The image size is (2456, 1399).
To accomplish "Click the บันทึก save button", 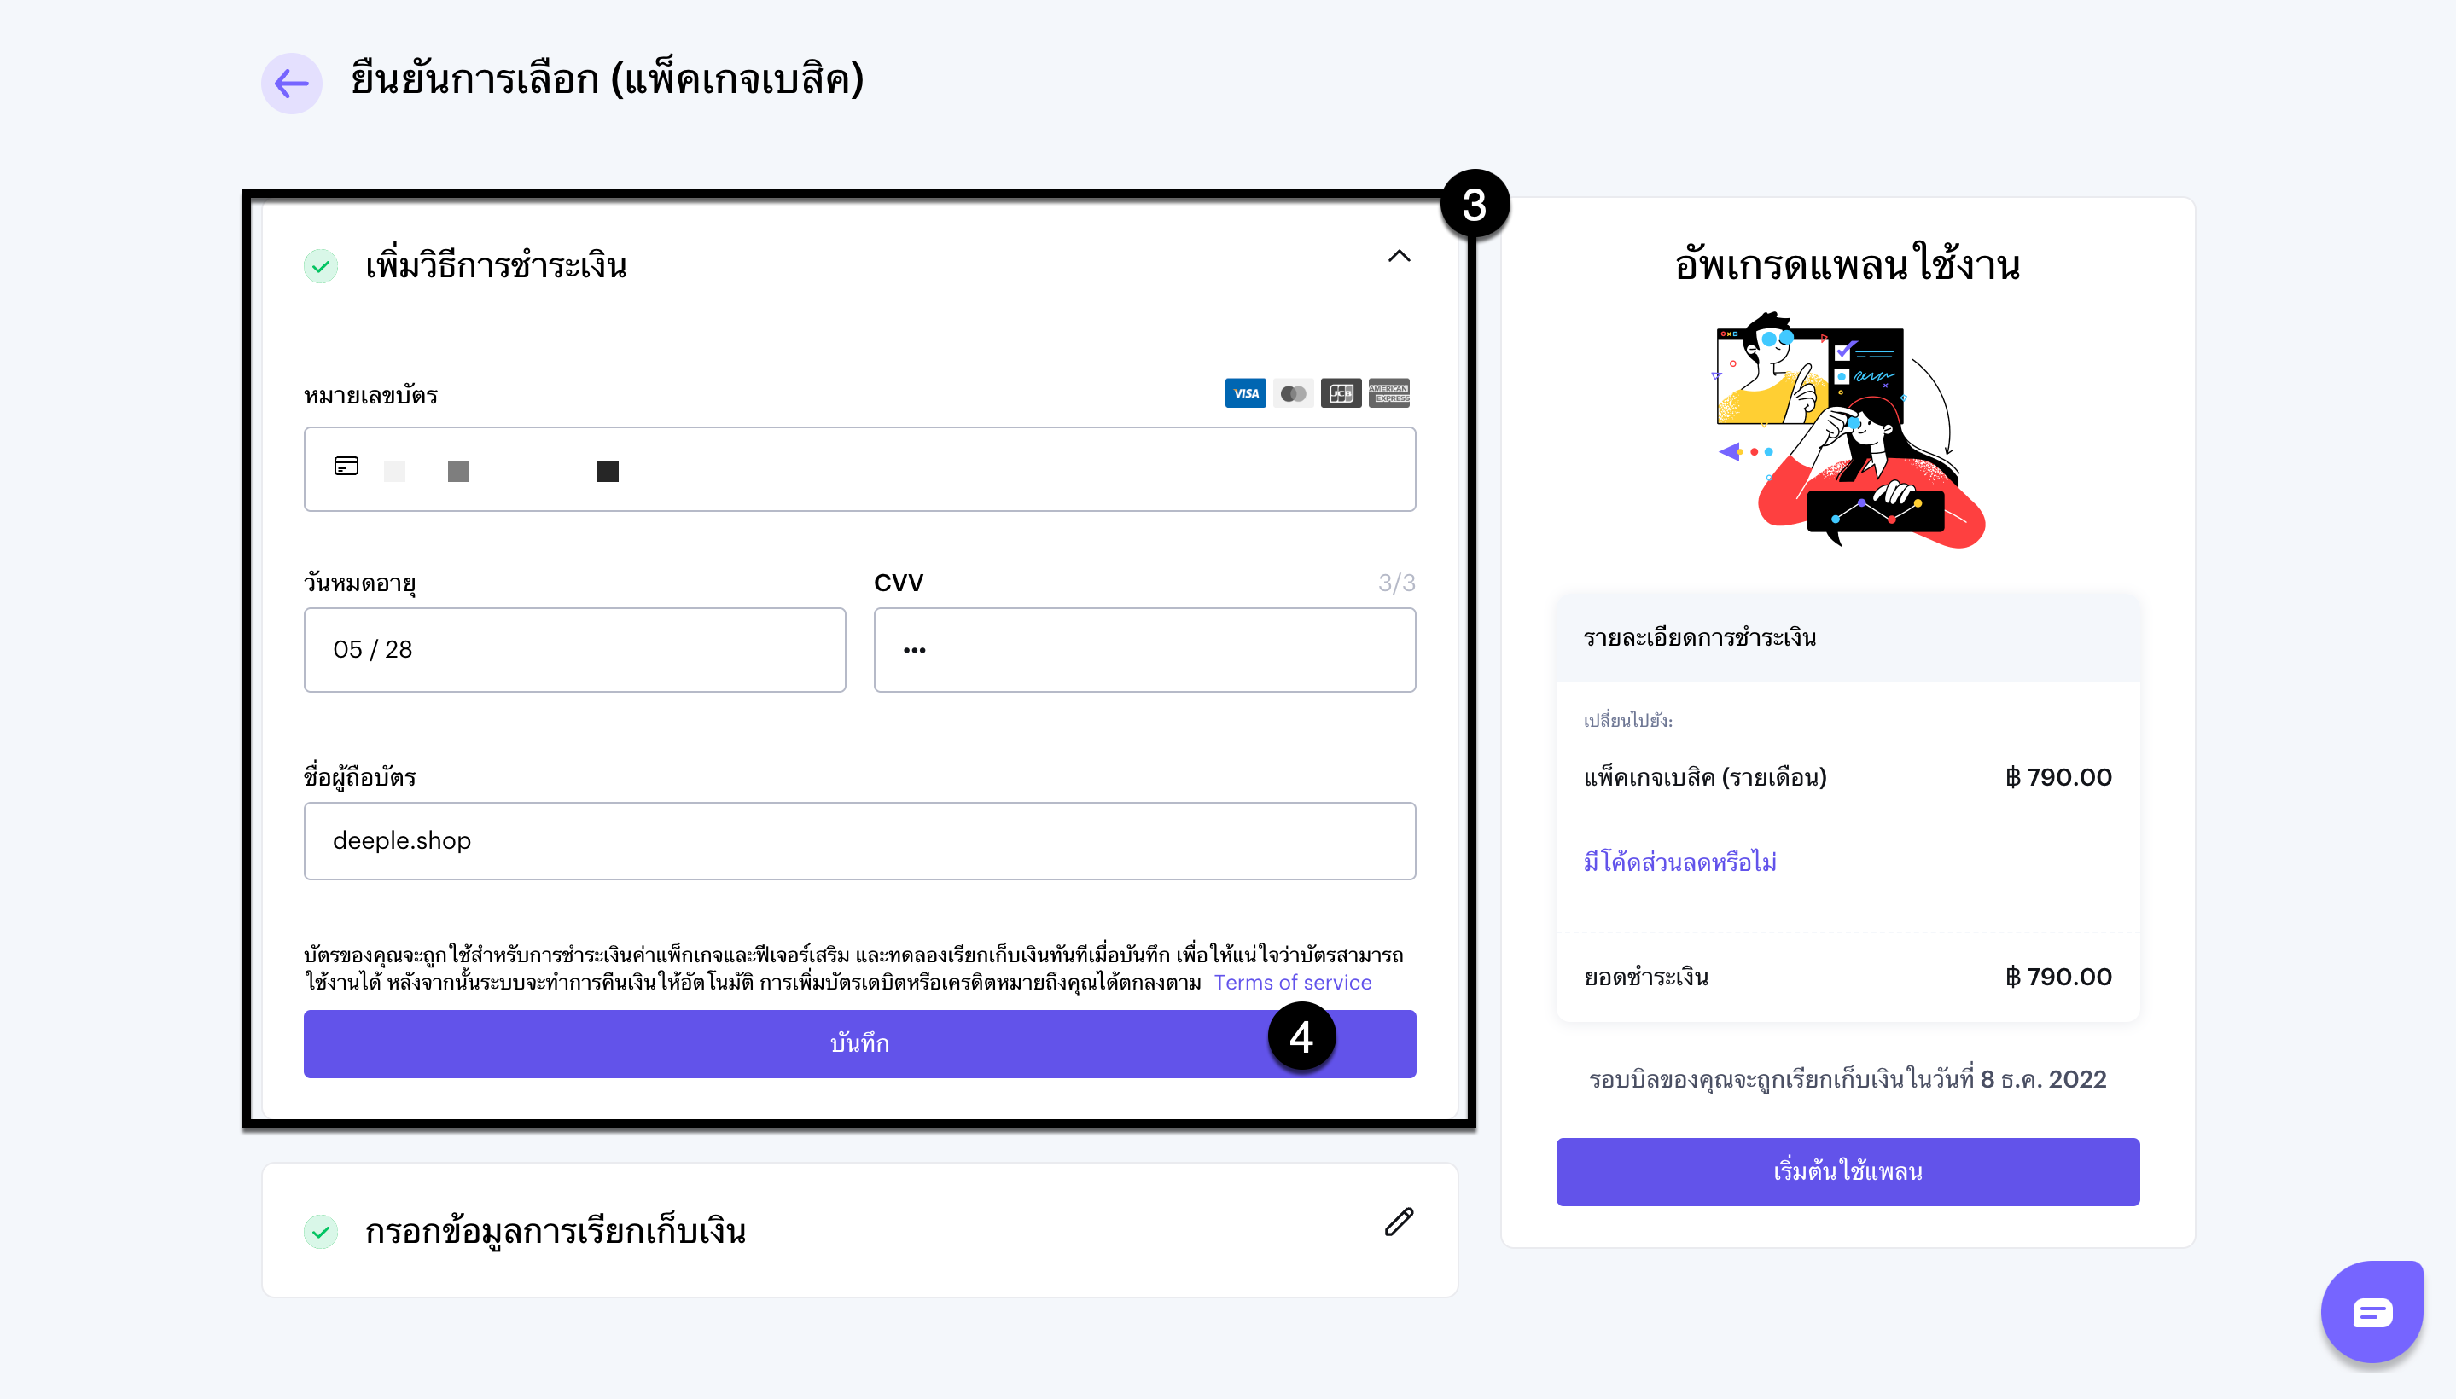I will tap(858, 1043).
